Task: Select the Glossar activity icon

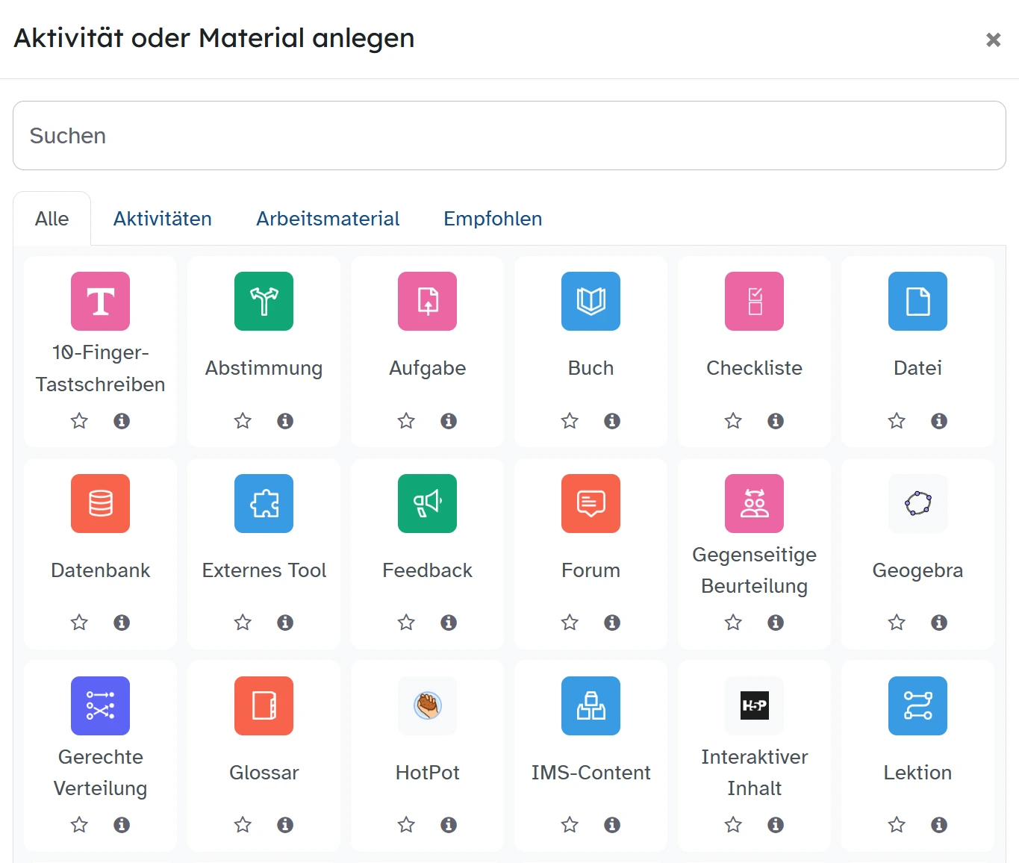Action: coord(264,705)
